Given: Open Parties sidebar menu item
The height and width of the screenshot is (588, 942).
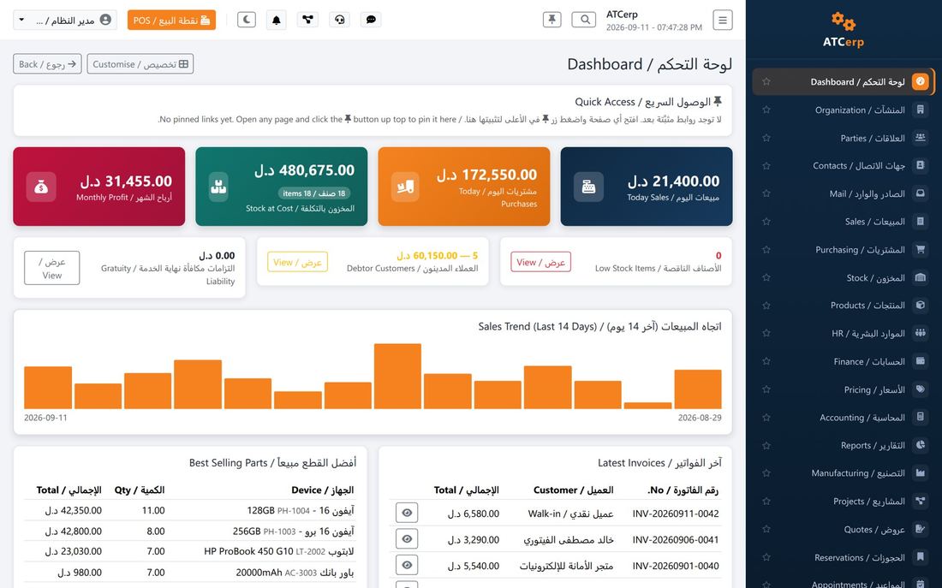Looking at the screenshot, I should tap(843, 138).
